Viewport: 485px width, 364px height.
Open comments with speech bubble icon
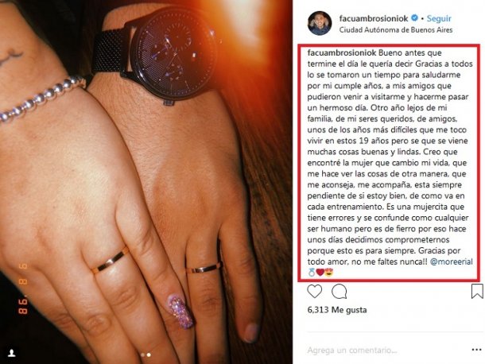coord(339,292)
